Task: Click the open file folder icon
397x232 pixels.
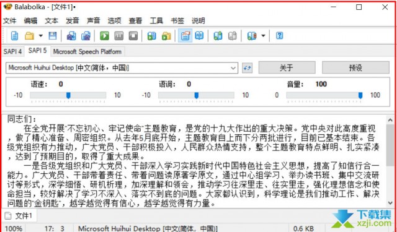Action: (x=29, y=36)
